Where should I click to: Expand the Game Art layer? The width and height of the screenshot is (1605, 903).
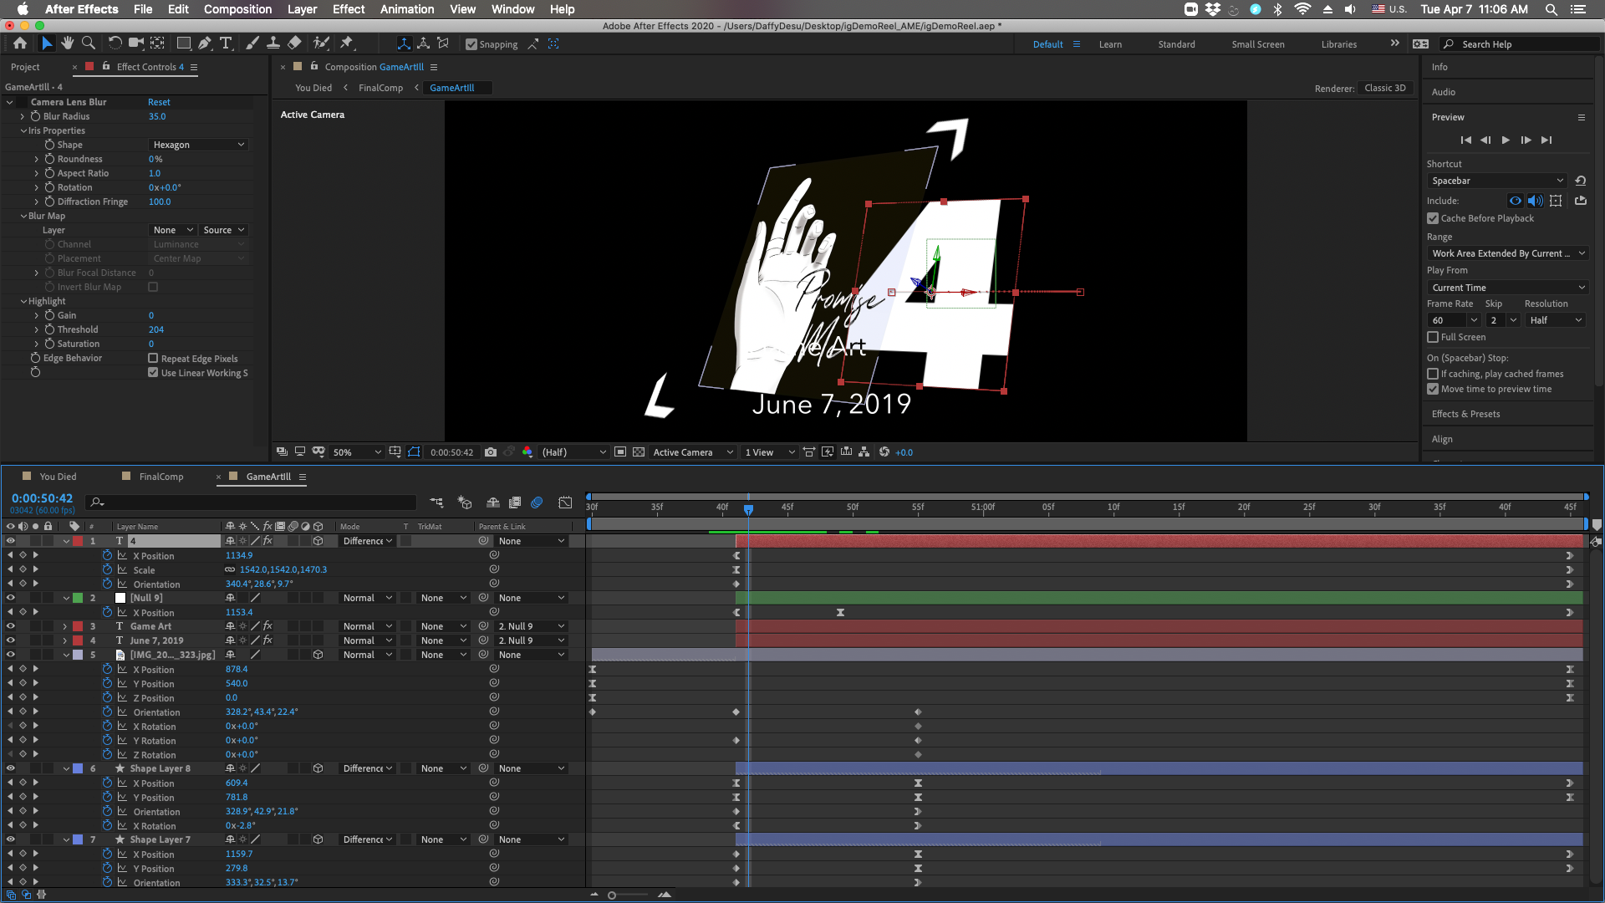click(65, 626)
